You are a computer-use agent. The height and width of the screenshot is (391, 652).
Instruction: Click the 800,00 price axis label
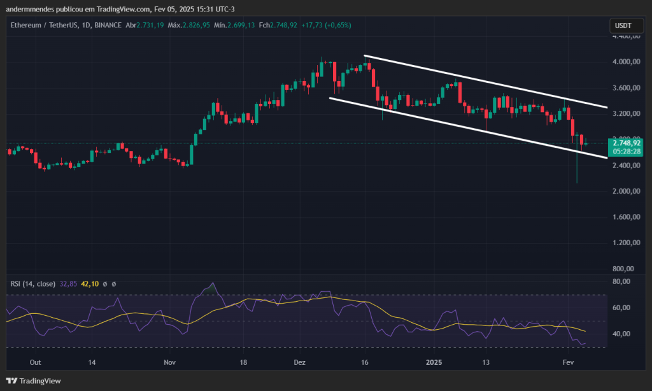click(623, 269)
